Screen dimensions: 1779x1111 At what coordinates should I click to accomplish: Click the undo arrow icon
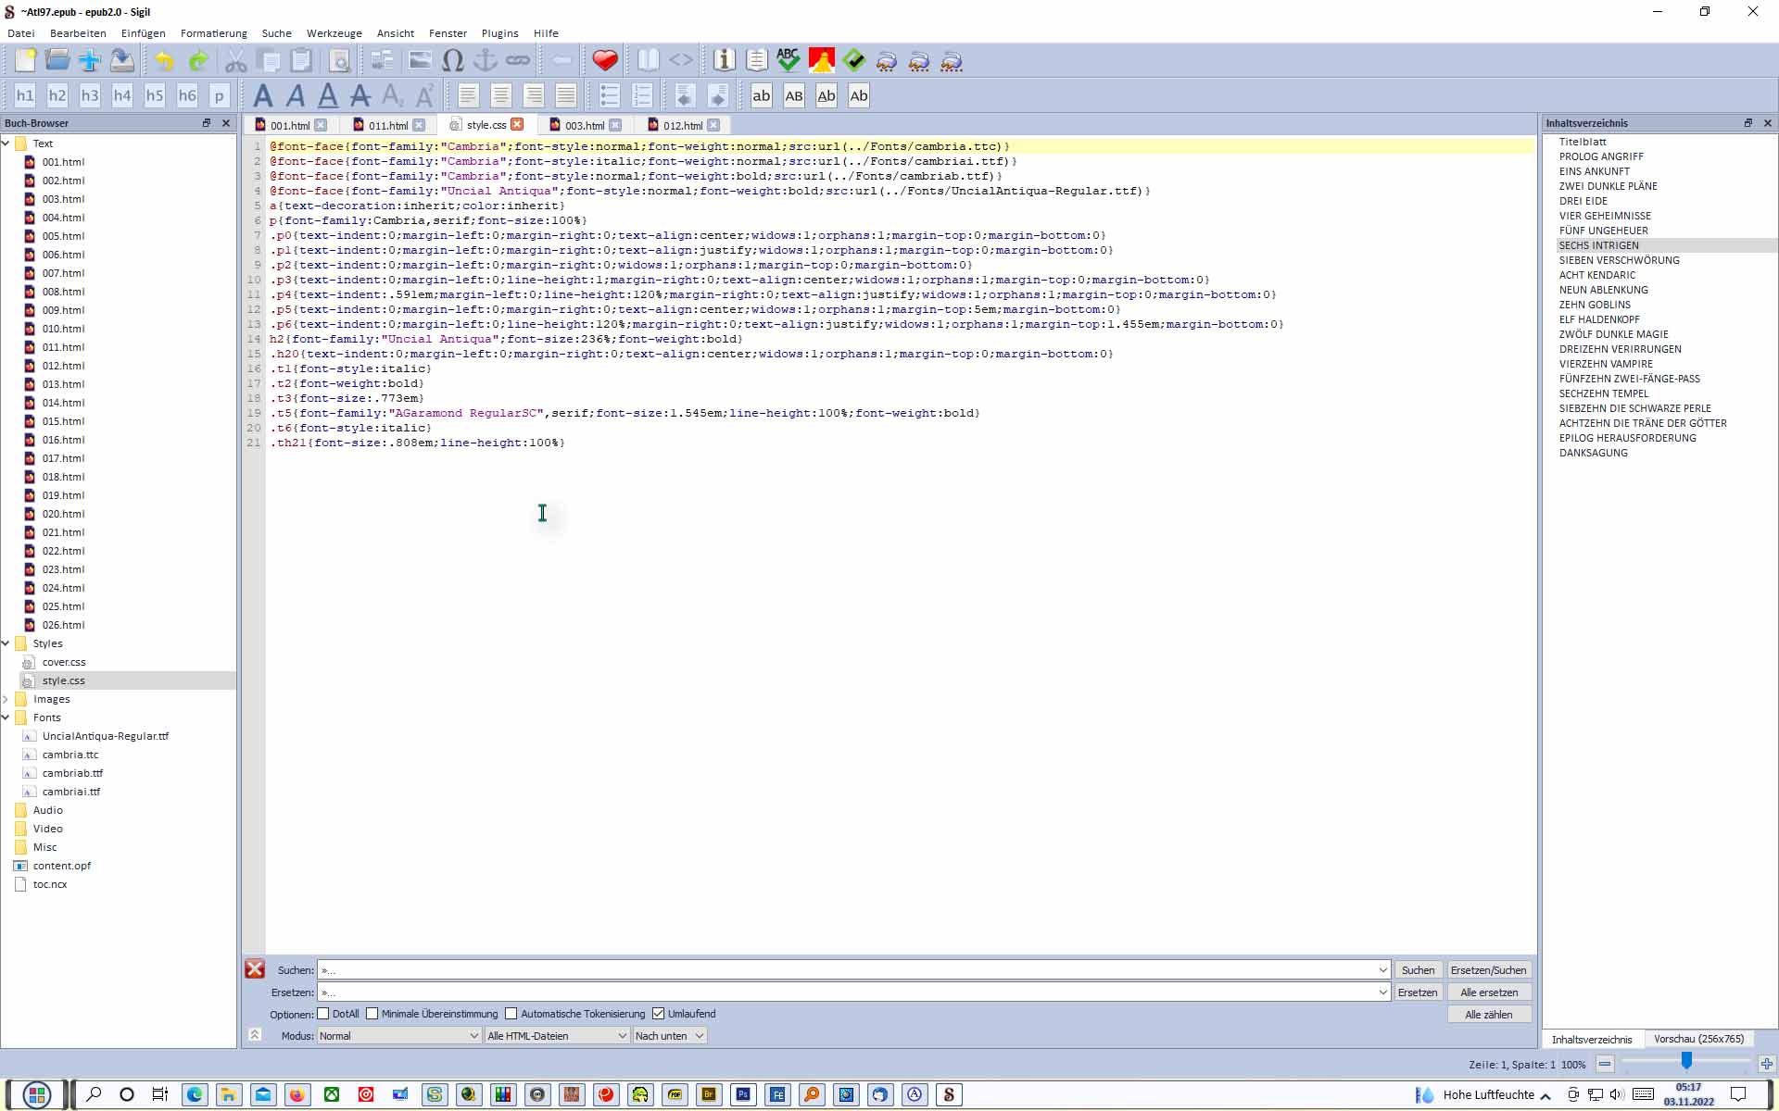(165, 61)
